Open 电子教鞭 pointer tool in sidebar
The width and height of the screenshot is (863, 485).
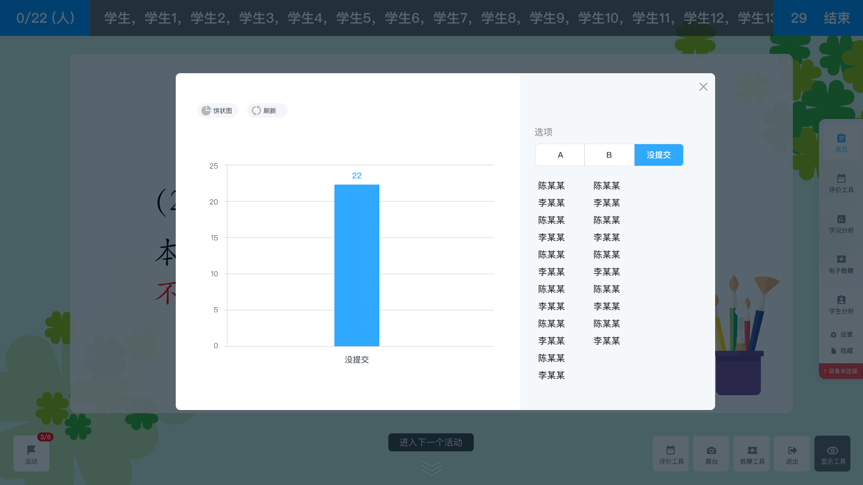(841, 264)
